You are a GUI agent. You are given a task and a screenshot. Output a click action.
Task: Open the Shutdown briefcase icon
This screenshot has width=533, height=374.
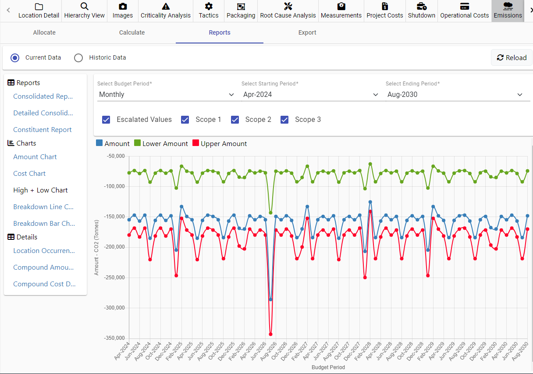tap(422, 6)
